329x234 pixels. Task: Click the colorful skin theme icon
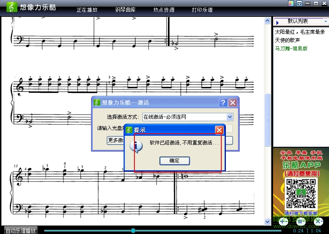(x=292, y=3)
